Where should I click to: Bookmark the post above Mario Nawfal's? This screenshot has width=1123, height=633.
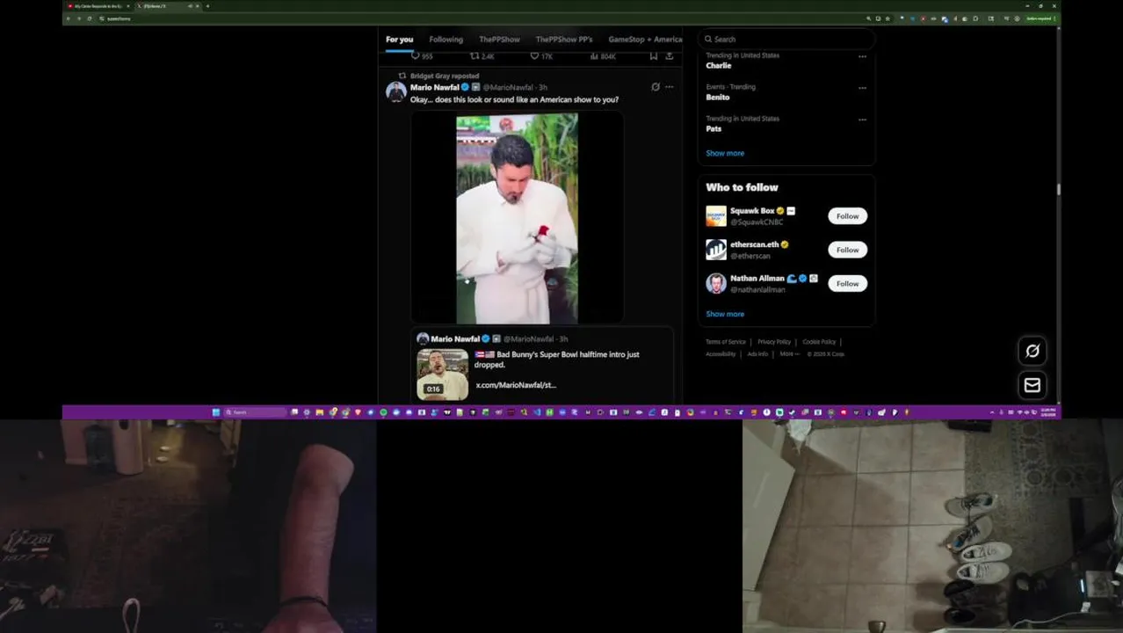pos(653,56)
